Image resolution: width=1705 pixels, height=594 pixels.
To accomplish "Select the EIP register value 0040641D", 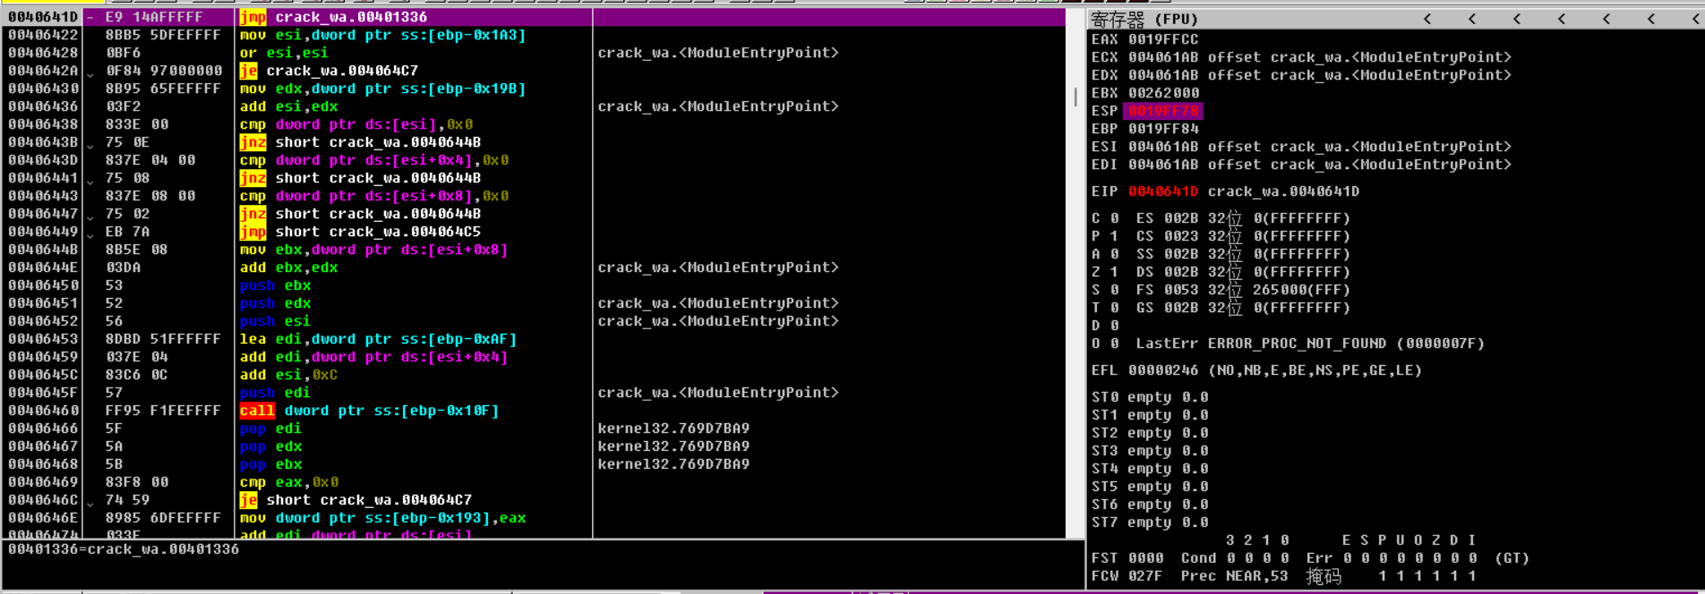I will coord(1163,191).
